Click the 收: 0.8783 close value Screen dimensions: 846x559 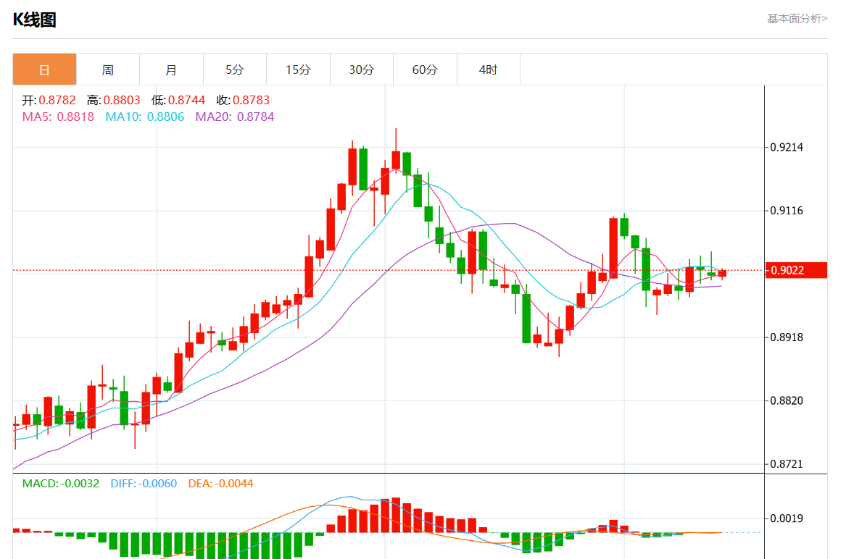pos(243,100)
